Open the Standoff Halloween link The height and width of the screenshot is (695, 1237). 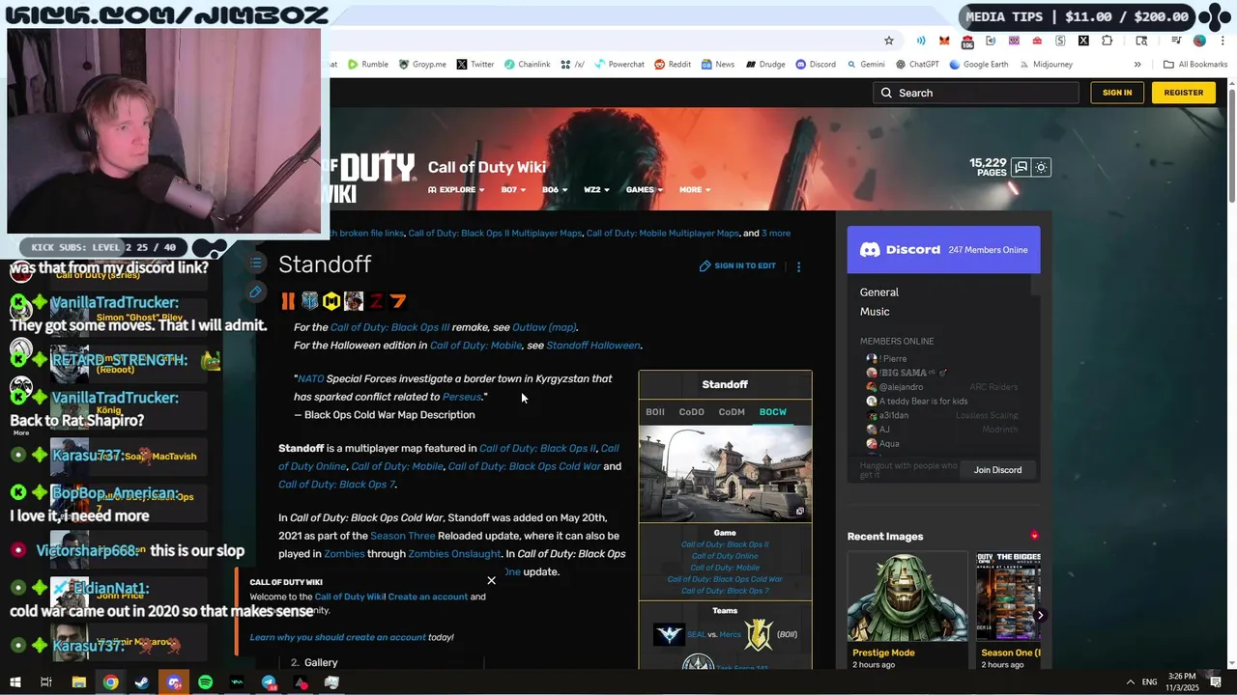coord(593,346)
